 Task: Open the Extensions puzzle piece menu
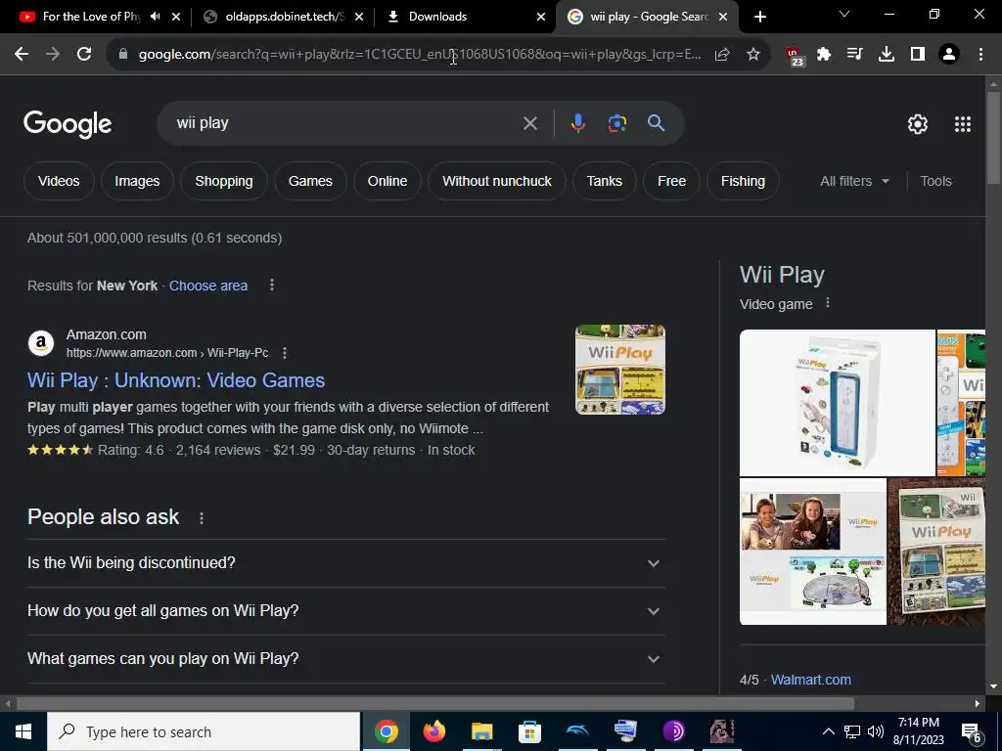(824, 55)
